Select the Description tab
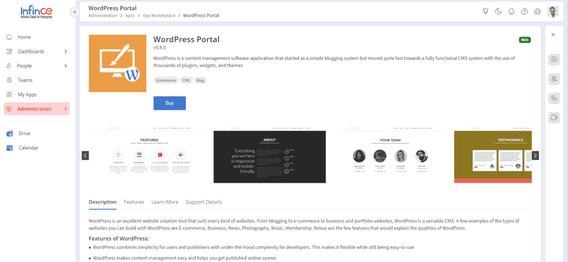Image resolution: width=568 pixels, height=262 pixels. point(103,202)
